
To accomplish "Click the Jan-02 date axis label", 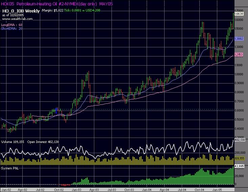I will [6, 190].
